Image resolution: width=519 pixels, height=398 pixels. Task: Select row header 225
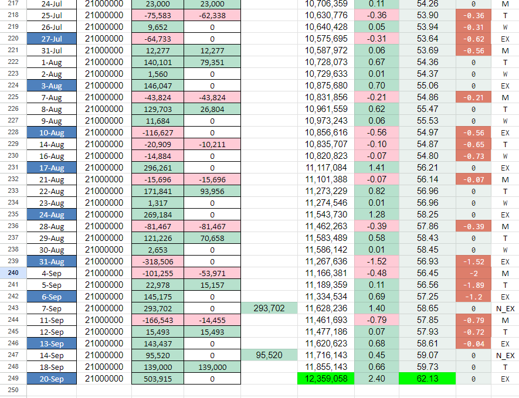13,97
